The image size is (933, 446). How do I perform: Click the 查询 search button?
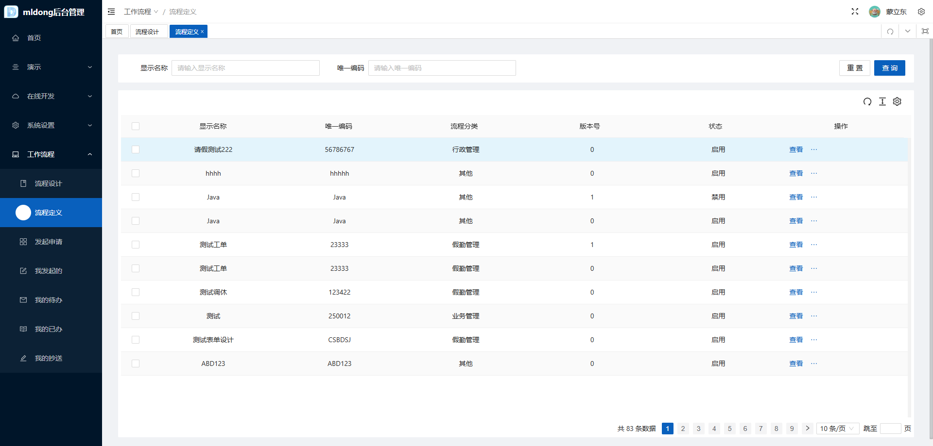click(889, 68)
